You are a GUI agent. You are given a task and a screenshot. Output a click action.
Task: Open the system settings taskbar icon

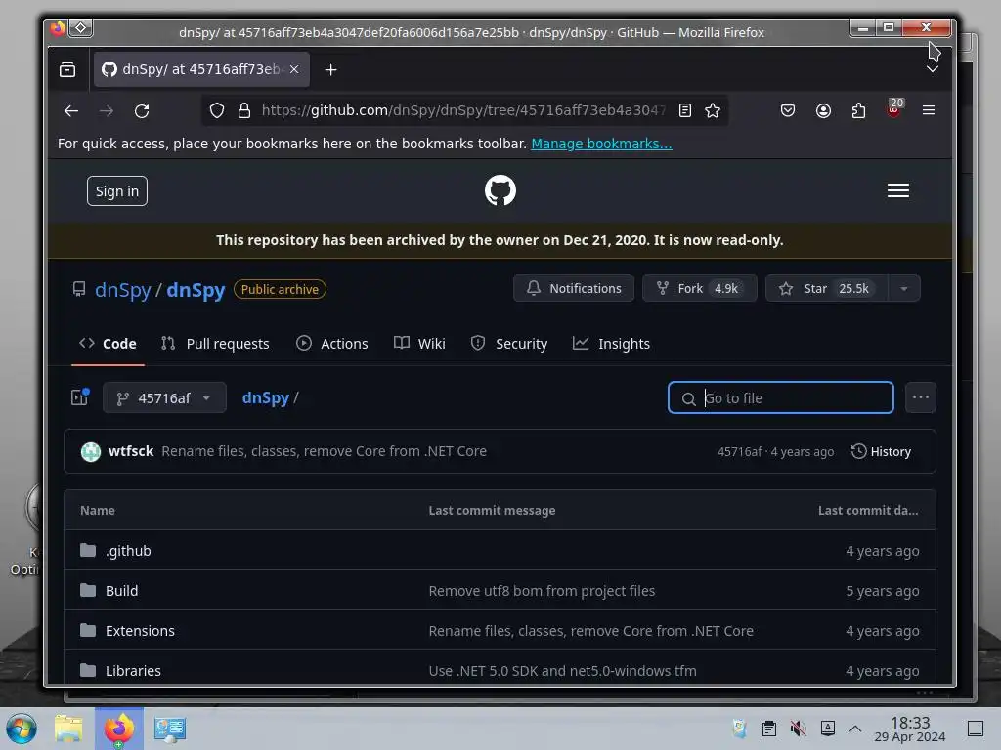click(x=170, y=729)
